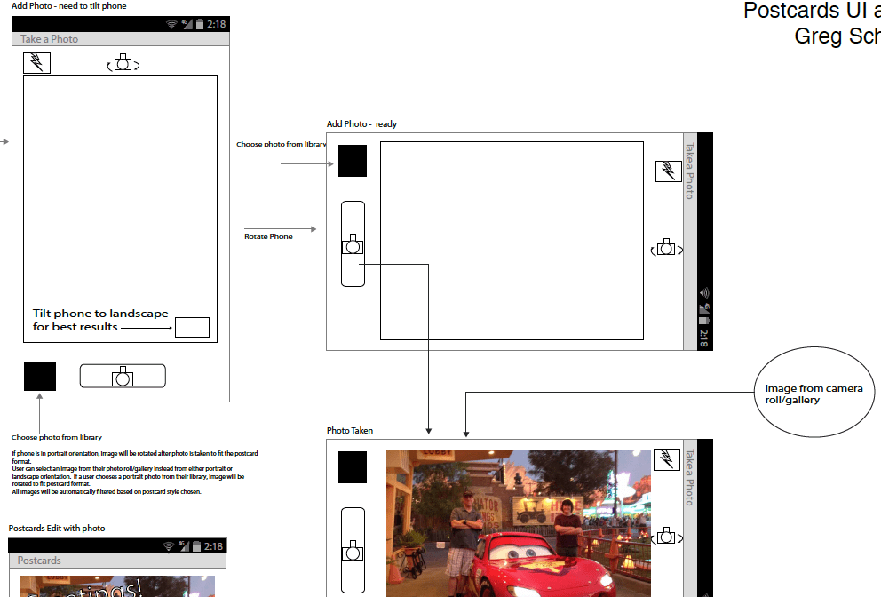Select the Take a Photo title bar
Image resolution: width=881 pixels, height=597 pixels.
(x=120, y=39)
